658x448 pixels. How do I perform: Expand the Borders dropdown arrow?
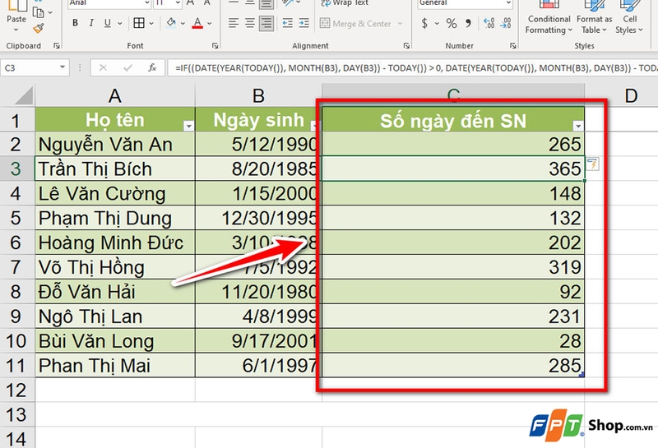point(151,24)
